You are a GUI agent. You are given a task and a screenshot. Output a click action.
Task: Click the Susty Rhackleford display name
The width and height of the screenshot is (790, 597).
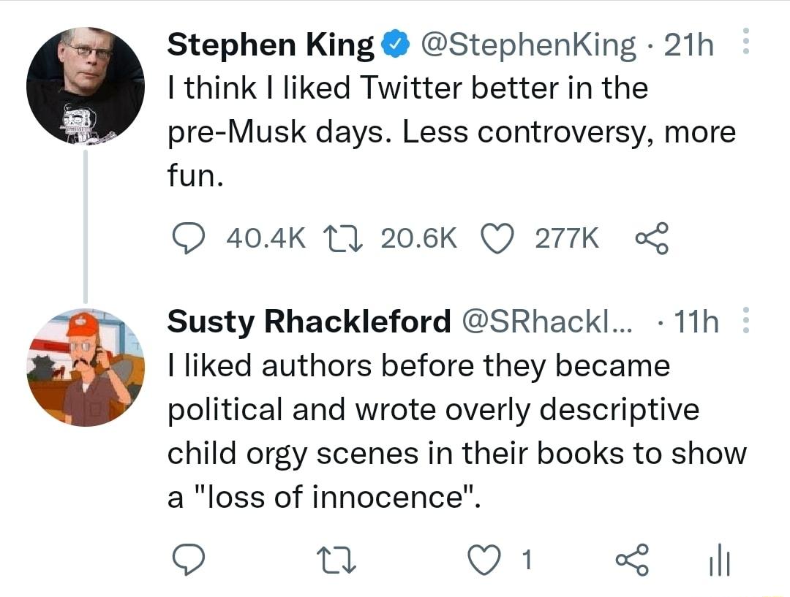(x=309, y=322)
